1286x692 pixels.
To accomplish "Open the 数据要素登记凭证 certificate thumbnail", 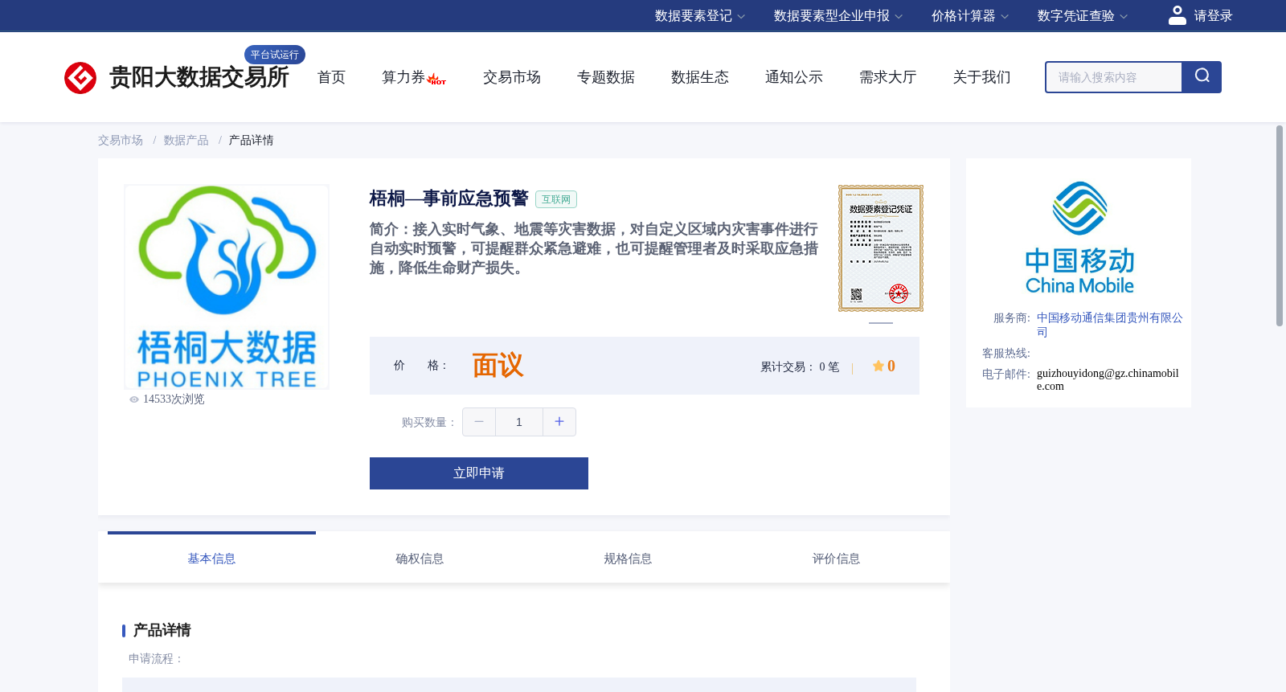I will (x=881, y=248).
